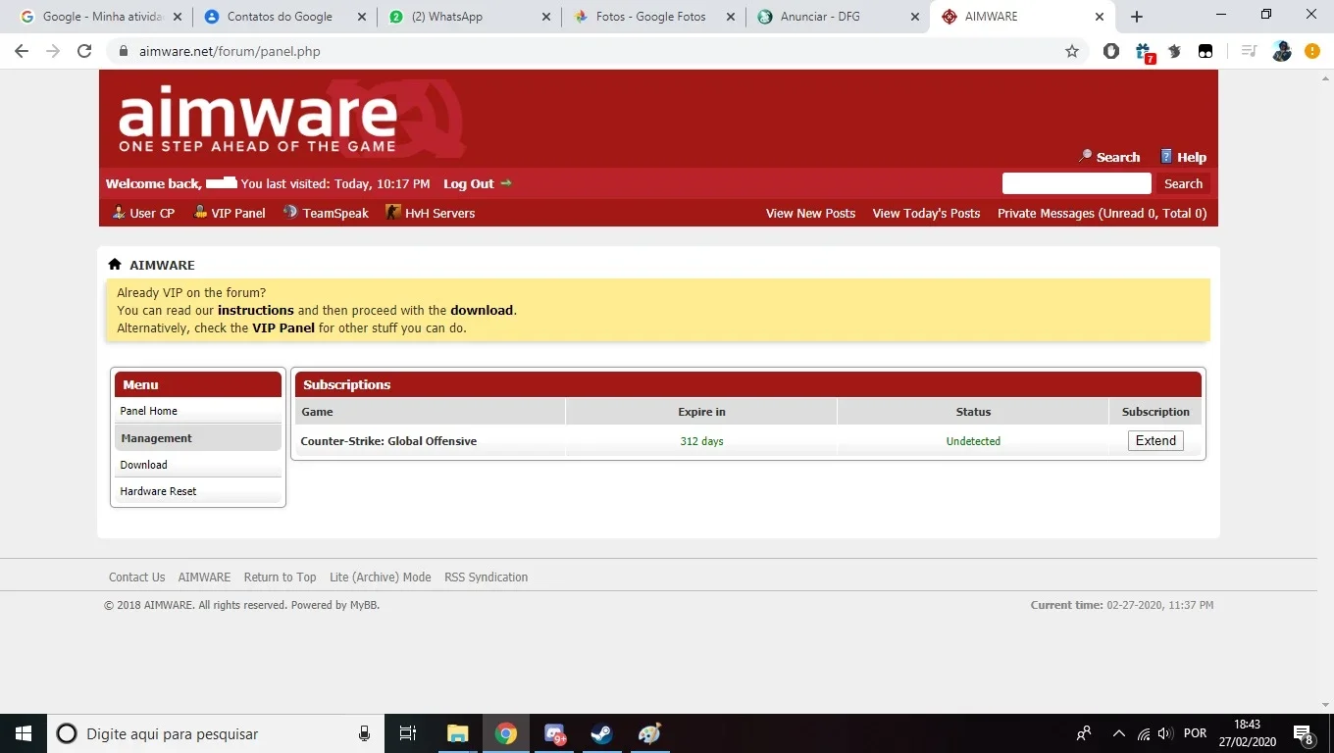1334x753 pixels.
Task: Reload the page with refresh icon
Action: coord(84,51)
